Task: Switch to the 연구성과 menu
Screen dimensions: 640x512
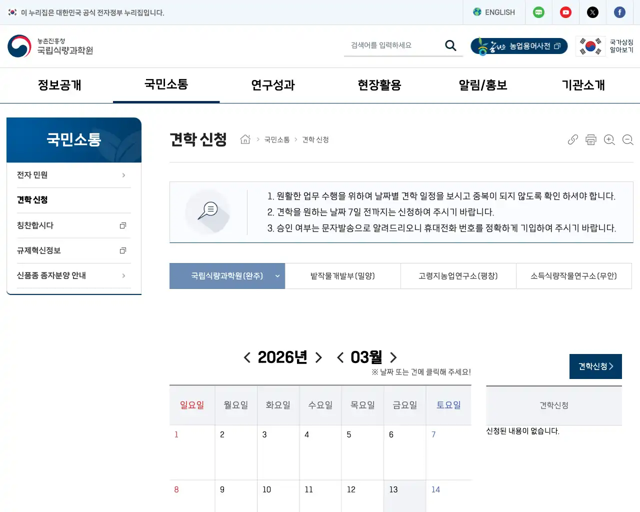Action: point(272,85)
